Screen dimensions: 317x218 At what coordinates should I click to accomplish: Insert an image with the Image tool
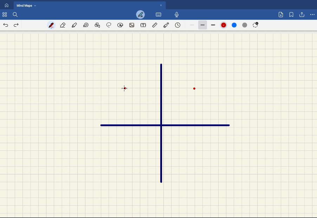(132, 25)
